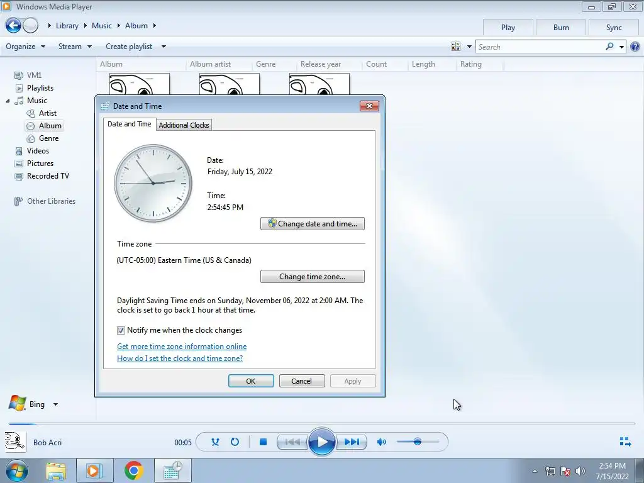Open Google Chrome from the taskbar
Screen dimensions: 644x483
tap(133, 470)
